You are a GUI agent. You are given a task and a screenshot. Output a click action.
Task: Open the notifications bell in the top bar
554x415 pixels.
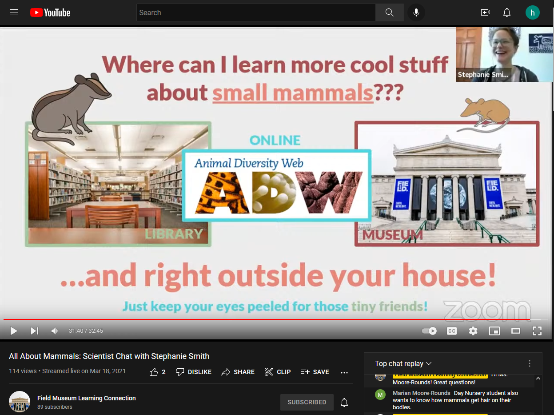click(x=507, y=12)
